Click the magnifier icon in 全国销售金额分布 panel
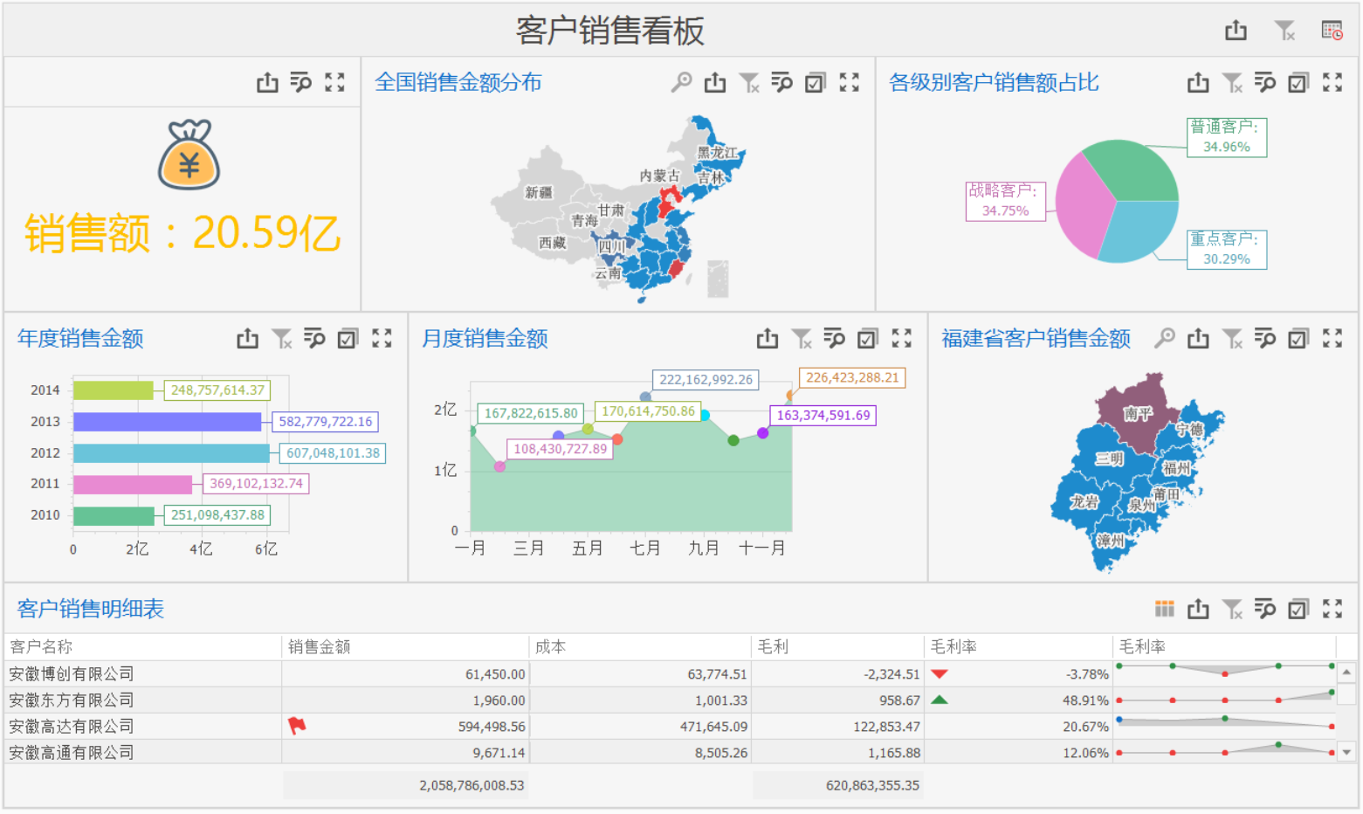 (681, 82)
